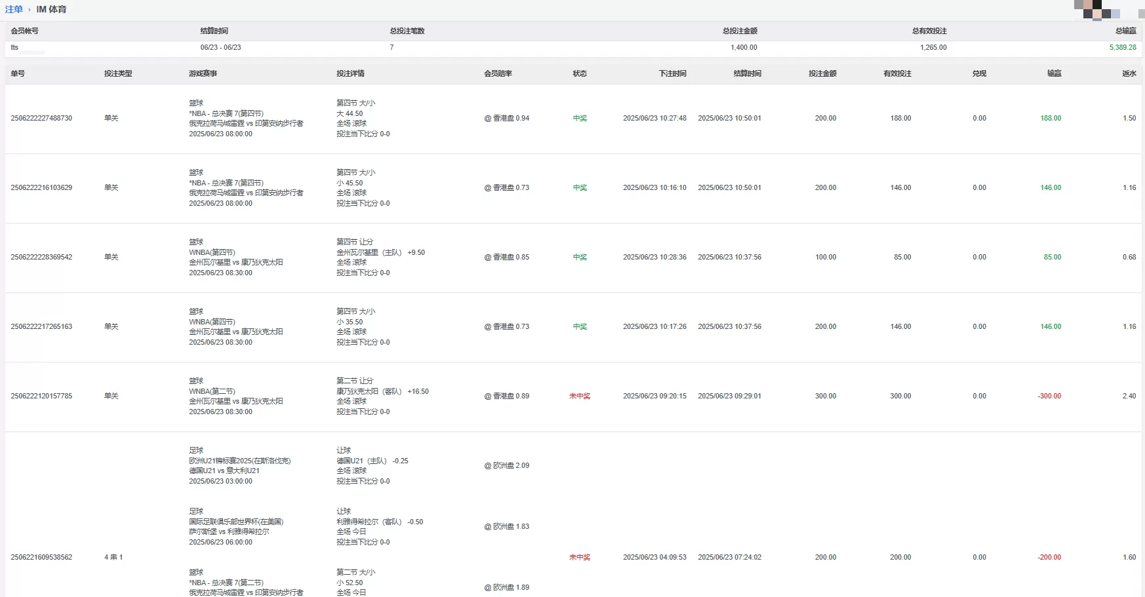The image size is (1145, 597).
Task: Select settlement date range 06/23 - 06/23
Action: (x=220, y=47)
